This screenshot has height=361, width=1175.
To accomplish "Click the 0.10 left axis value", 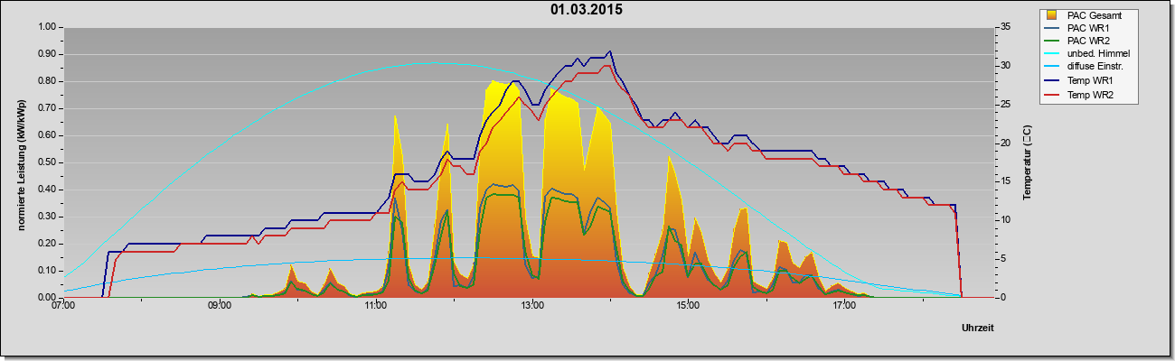I will 47,271.
